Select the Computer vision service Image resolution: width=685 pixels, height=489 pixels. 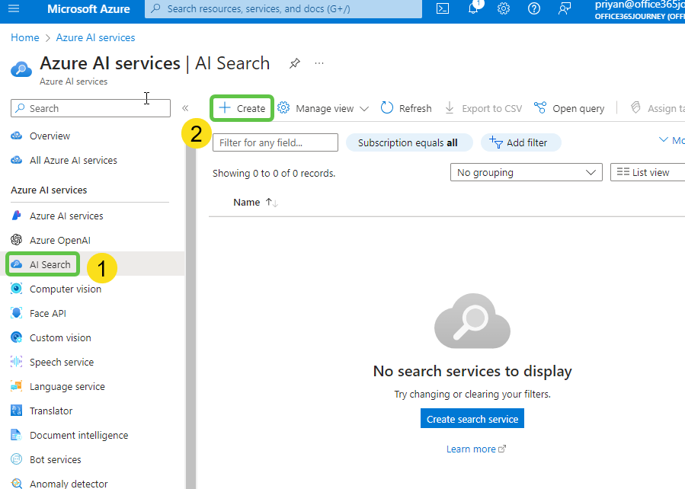click(67, 289)
